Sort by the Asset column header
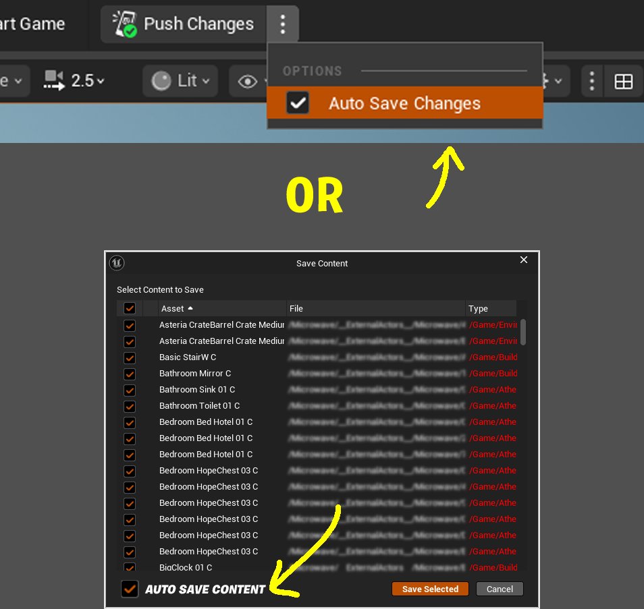Image resolution: width=644 pixels, height=609 pixels. (x=222, y=309)
